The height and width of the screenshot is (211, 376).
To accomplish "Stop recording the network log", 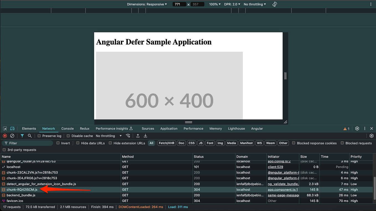I will (x=4, y=136).
